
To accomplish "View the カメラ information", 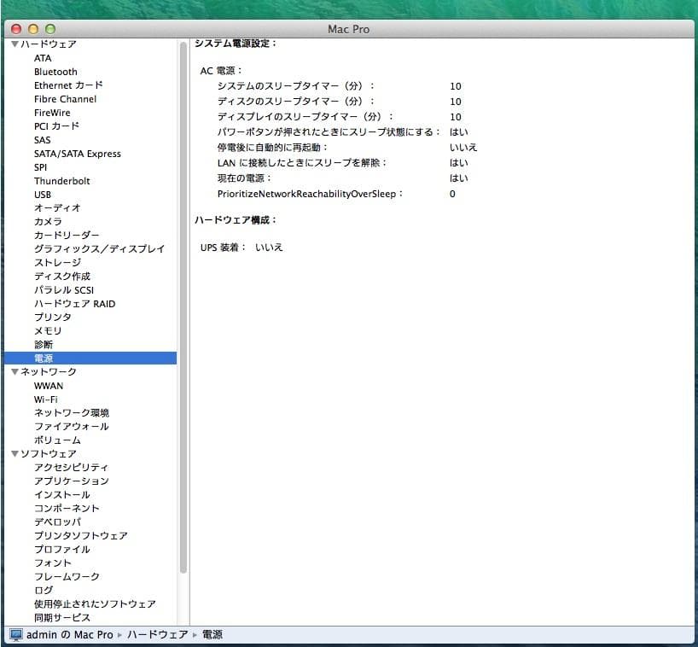I will pos(47,221).
